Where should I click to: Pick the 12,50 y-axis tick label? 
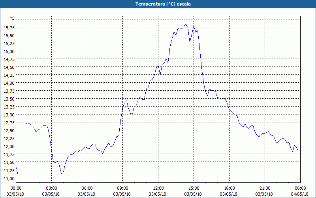click(x=9, y=131)
